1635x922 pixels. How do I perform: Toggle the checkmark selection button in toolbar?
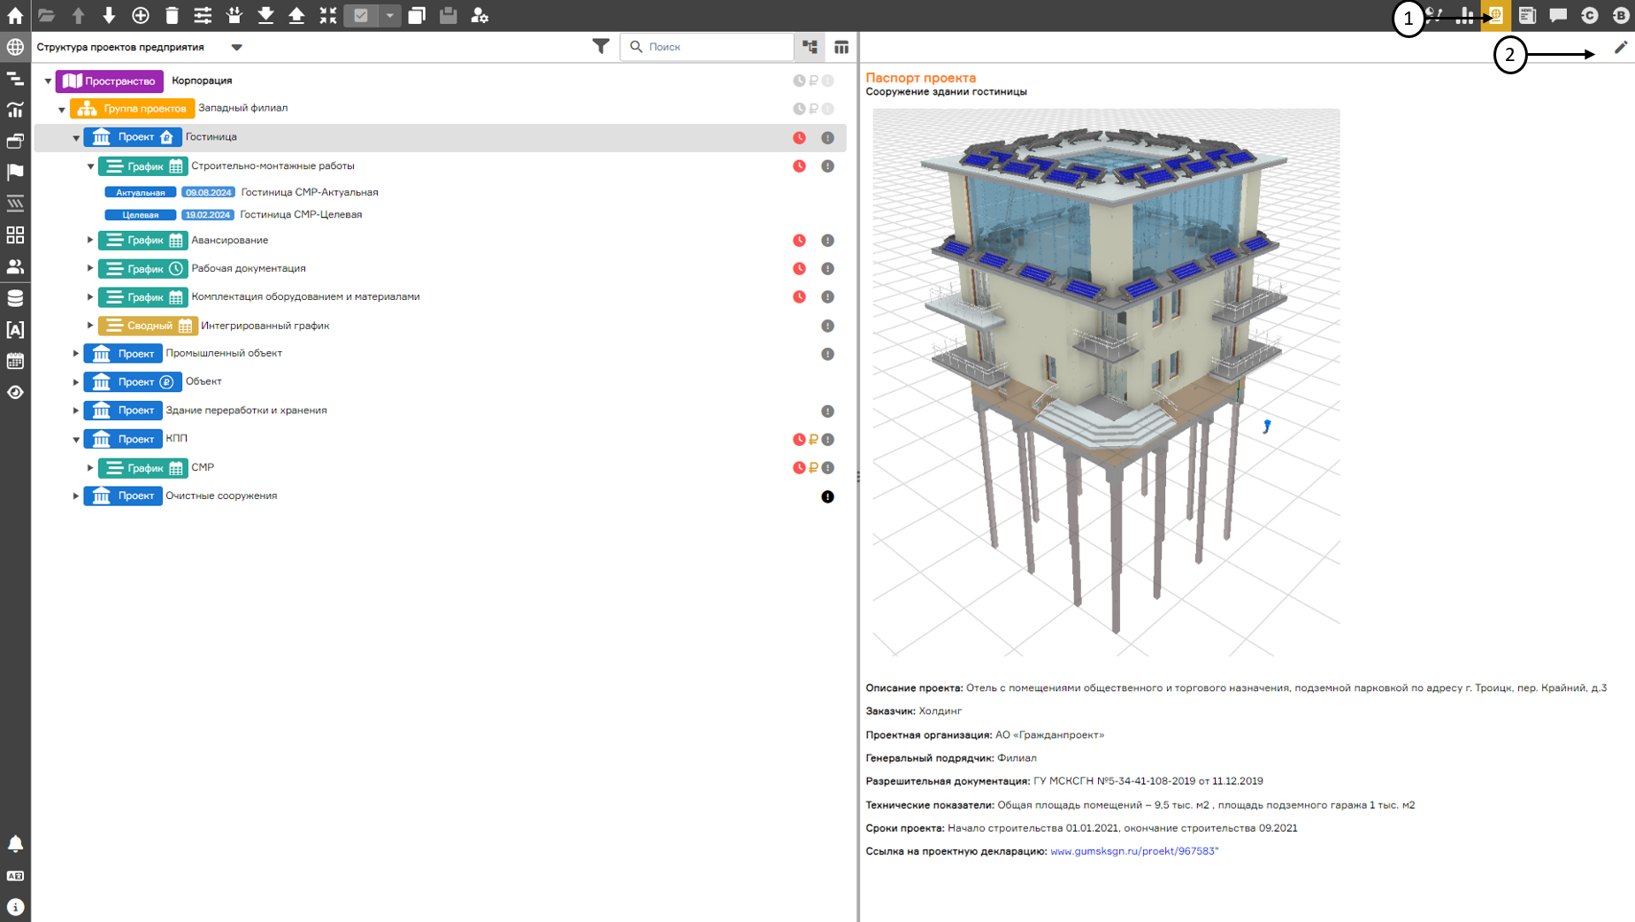tap(361, 15)
